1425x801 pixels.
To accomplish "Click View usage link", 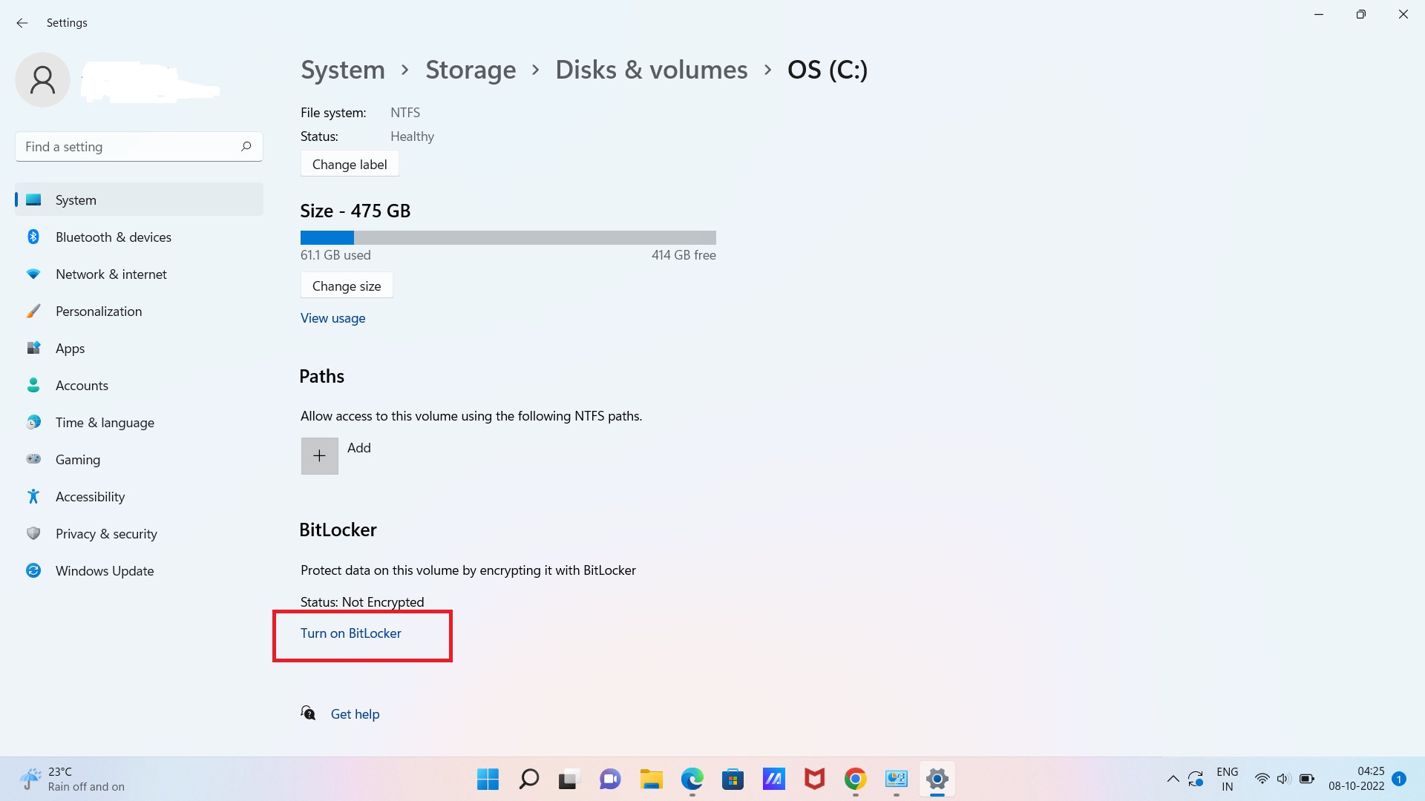I will (x=332, y=318).
